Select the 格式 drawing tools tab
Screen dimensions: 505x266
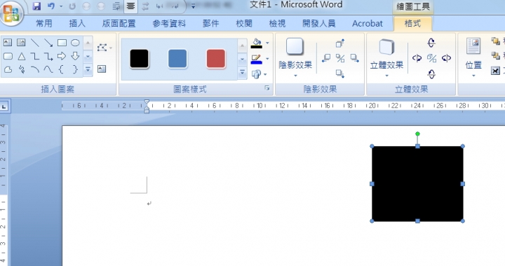(x=412, y=24)
